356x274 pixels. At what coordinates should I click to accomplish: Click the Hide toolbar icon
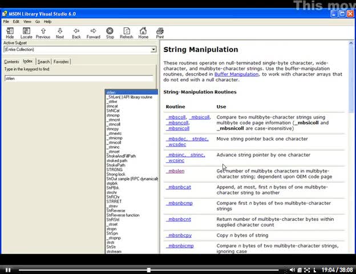coord(10,33)
